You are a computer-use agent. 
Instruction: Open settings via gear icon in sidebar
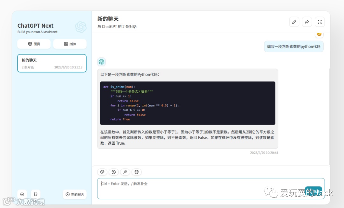coord(22,194)
